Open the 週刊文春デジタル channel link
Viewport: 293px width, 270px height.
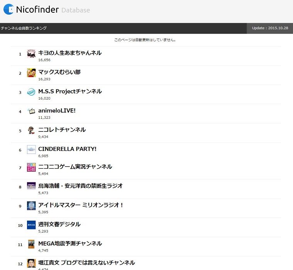[x=59, y=224]
